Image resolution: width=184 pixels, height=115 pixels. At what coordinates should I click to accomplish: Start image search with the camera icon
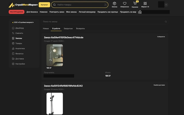(106, 5)
